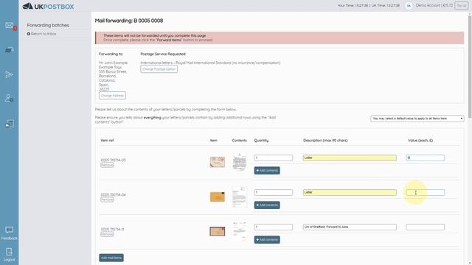Open envelope thumbnail for item 0005 310714-11
Image resolution: width=472 pixels, height=265 pixels.
218,231
